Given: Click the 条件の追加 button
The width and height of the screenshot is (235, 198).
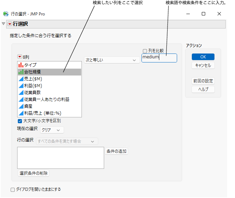Looking at the screenshot, I should pyautogui.click(x=116, y=151).
